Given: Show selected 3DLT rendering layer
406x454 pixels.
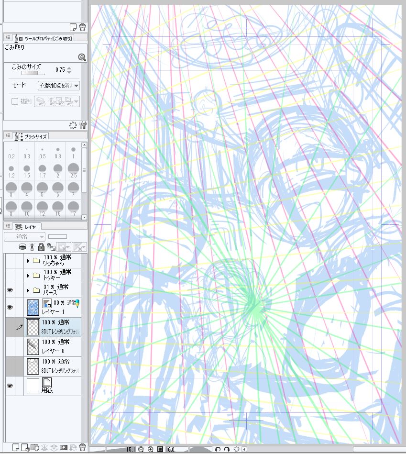Looking at the screenshot, I should (10, 327).
